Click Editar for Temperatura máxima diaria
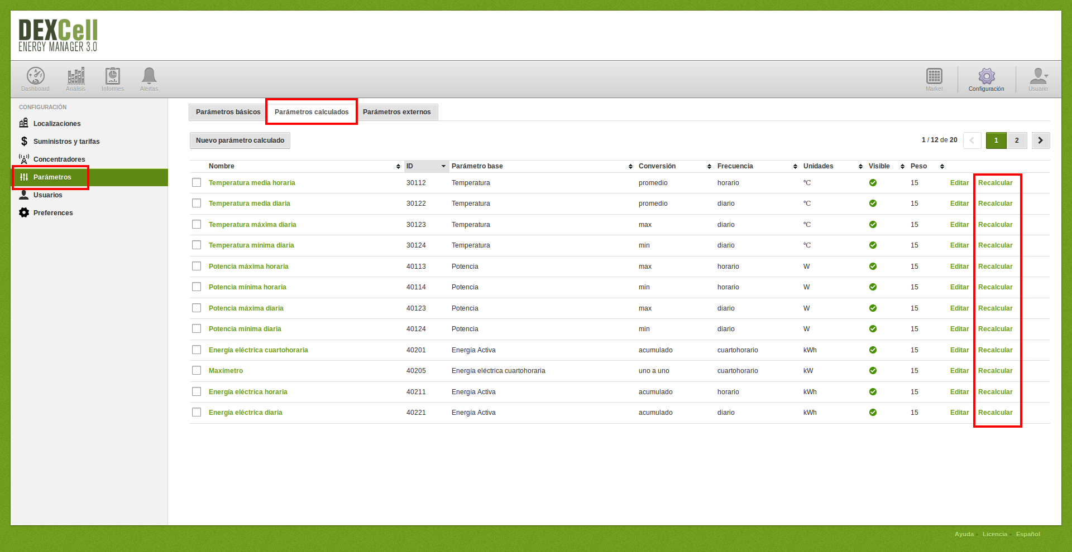Image resolution: width=1072 pixels, height=552 pixels. pyautogui.click(x=959, y=225)
